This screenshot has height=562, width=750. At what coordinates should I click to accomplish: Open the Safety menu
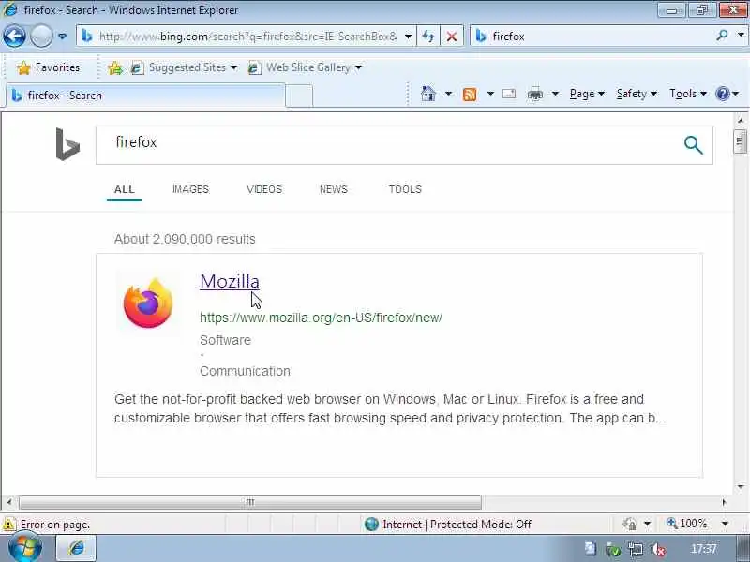click(x=637, y=94)
